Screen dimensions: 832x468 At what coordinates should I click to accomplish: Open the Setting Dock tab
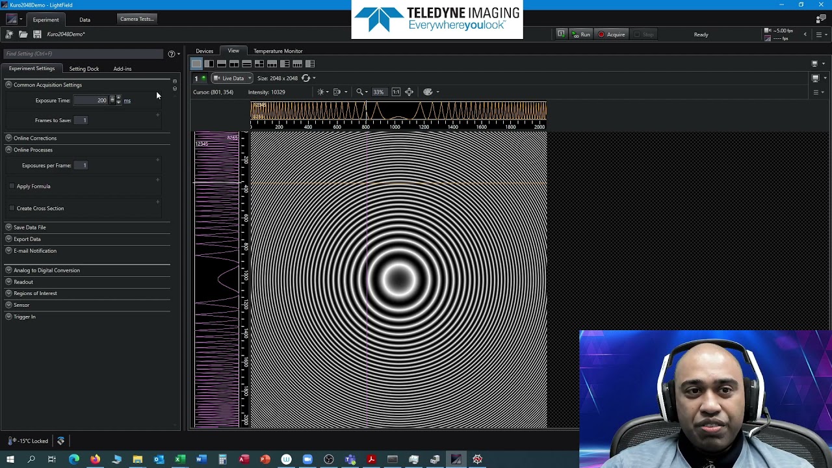pyautogui.click(x=84, y=69)
